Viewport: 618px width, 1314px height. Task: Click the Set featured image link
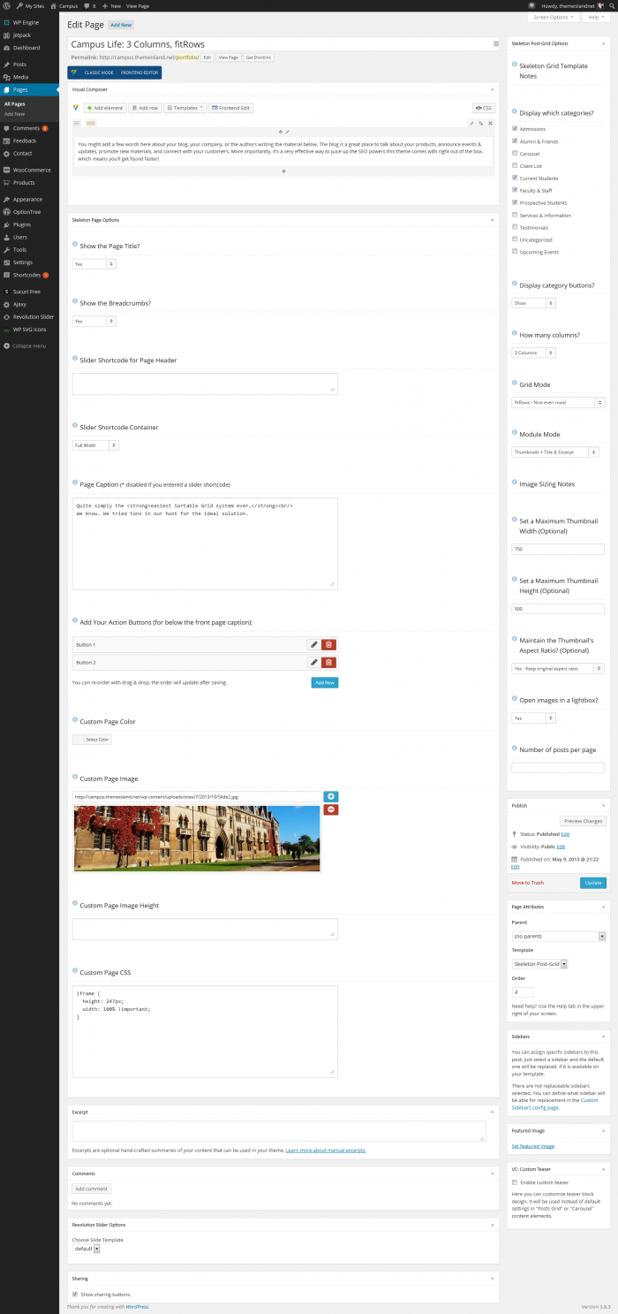(533, 1146)
